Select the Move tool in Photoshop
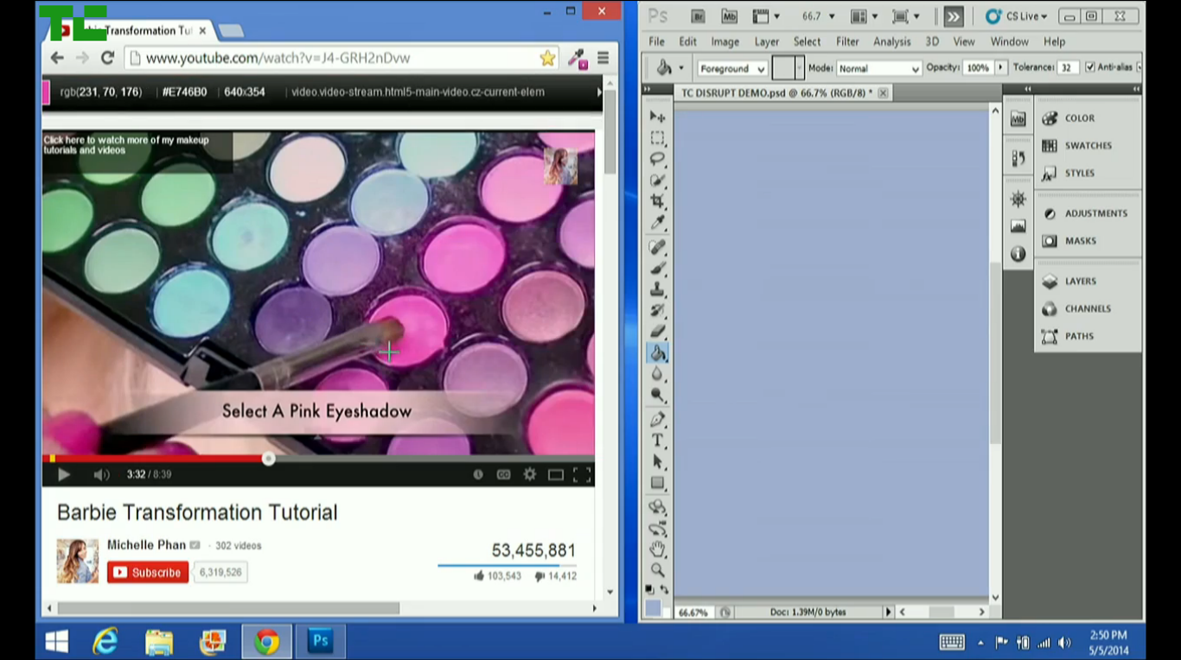The height and width of the screenshot is (660, 1181). [658, 117]
